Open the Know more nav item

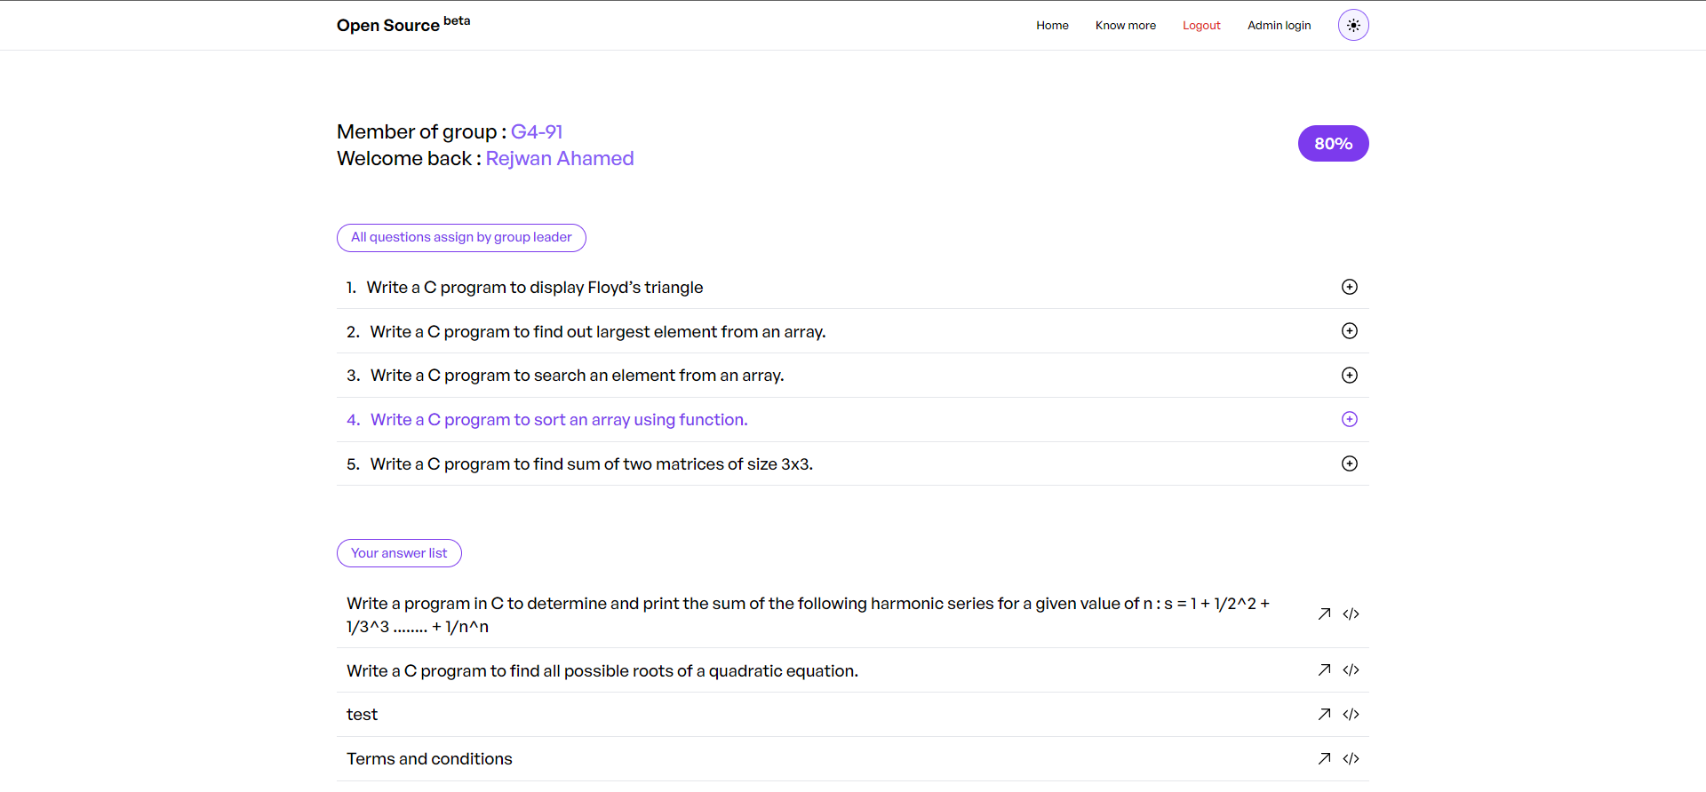1125,25
